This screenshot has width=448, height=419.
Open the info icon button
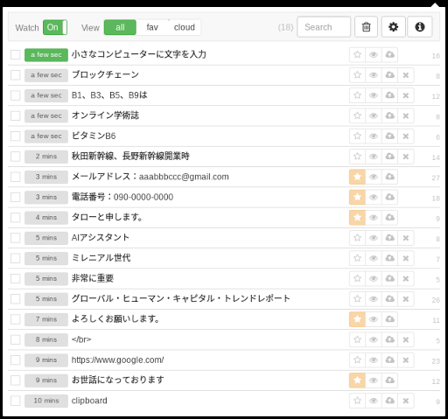(420, 27)
